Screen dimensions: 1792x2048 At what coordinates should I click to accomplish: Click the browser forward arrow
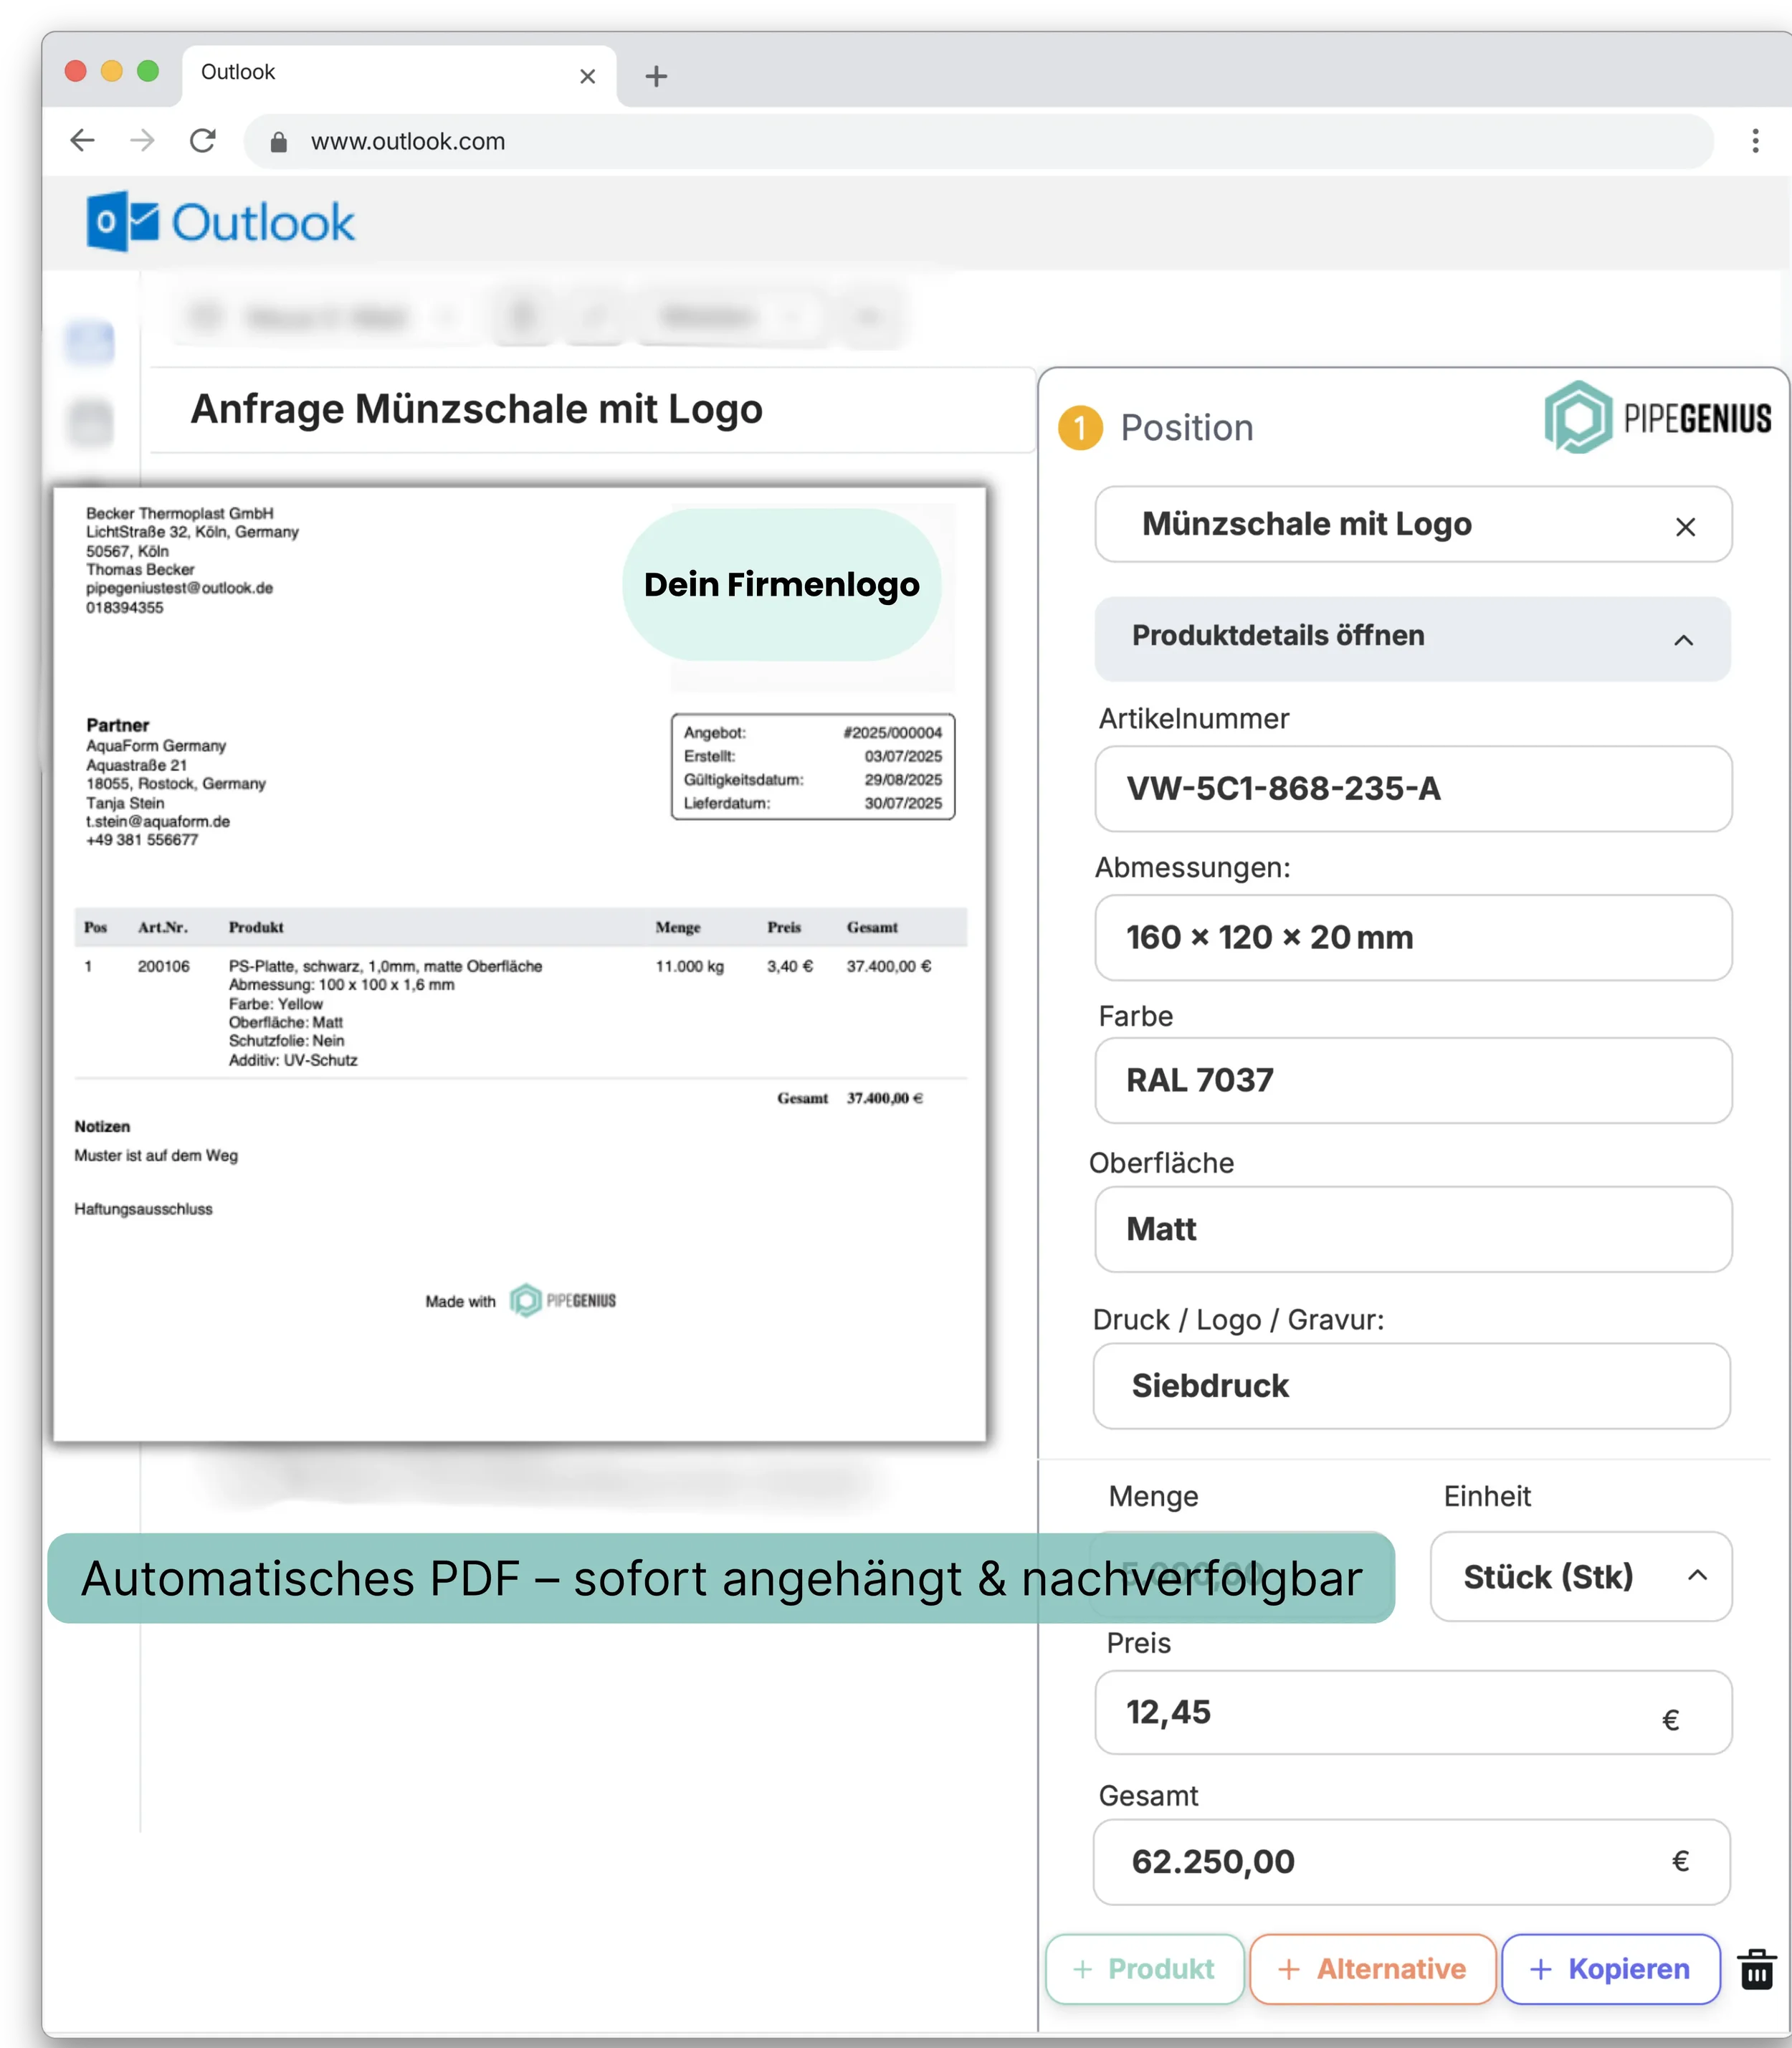pyautogui.click(x=143, y=141)
